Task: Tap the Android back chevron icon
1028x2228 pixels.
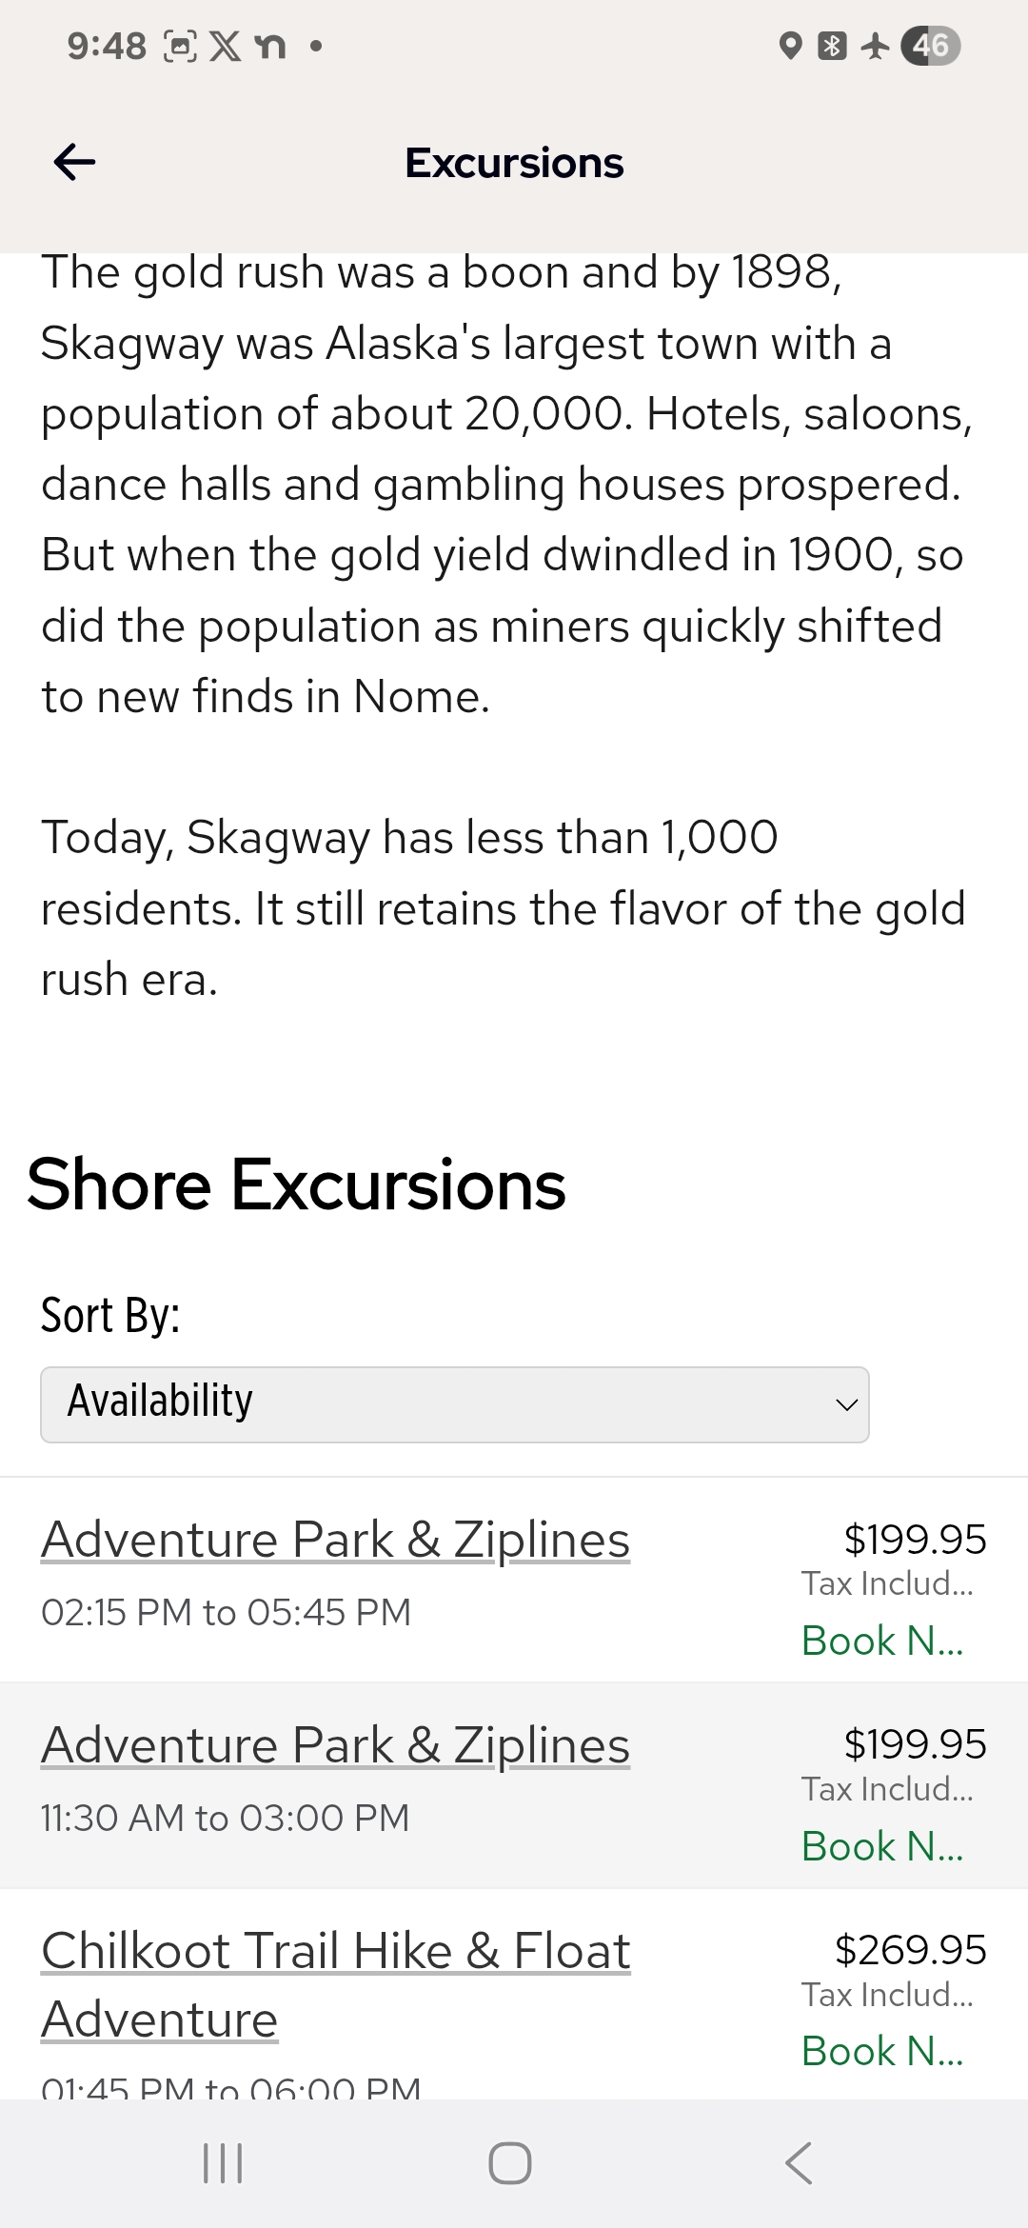Action: [x=800, y=2163]
